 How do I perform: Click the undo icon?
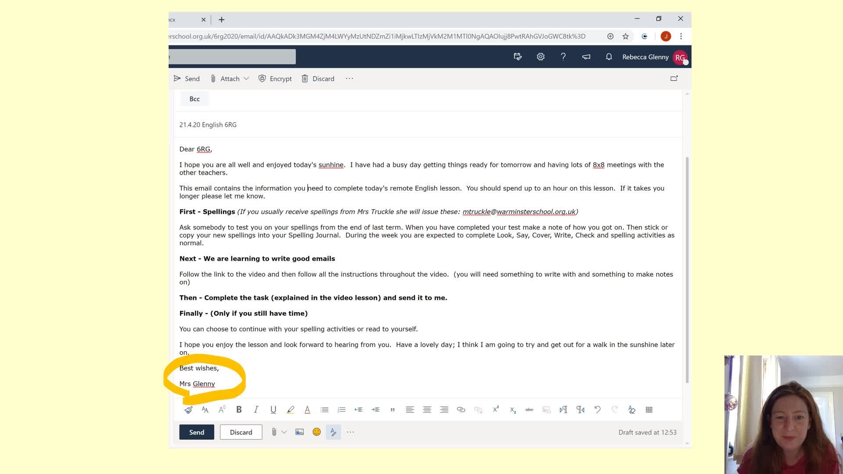(598, 409)
